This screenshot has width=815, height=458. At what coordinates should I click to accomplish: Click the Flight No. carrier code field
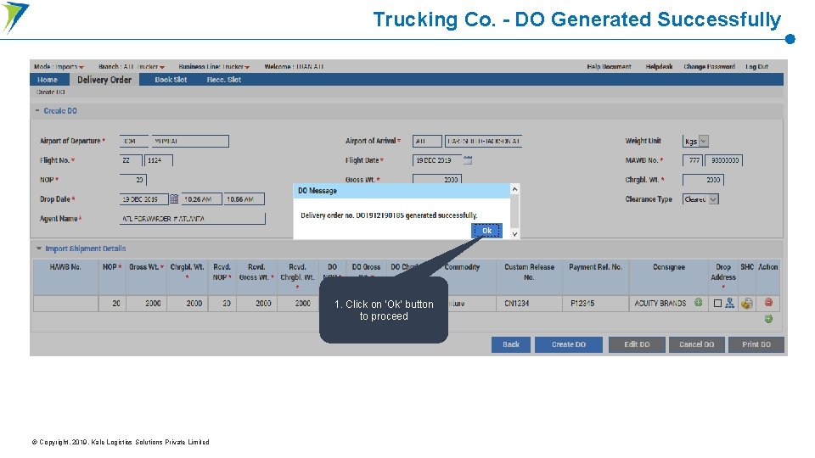coord(131,160)
